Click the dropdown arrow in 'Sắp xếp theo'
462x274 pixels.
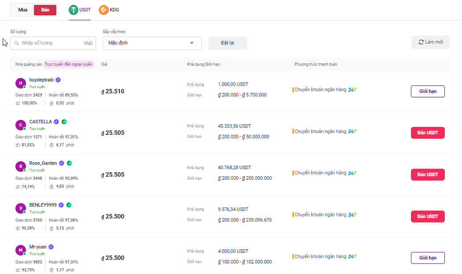[192, 43]
